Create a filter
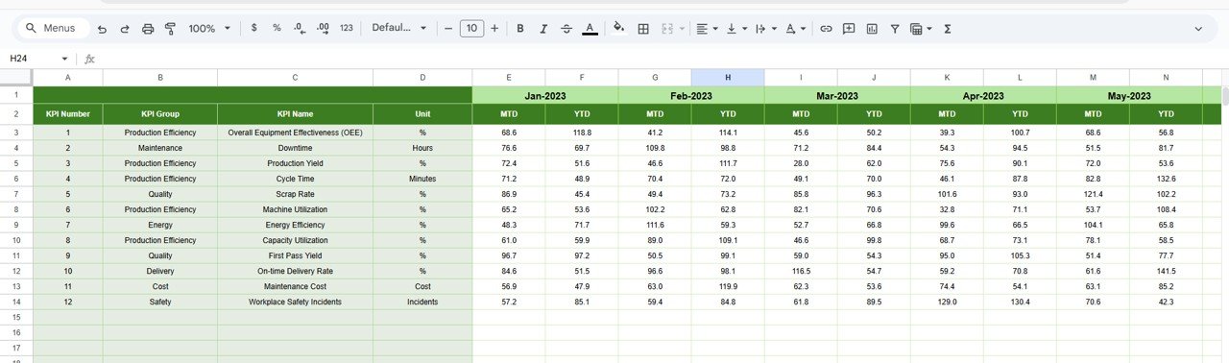Image resolution: width=1229 pixels, height=363 pixels. [895, 29]
